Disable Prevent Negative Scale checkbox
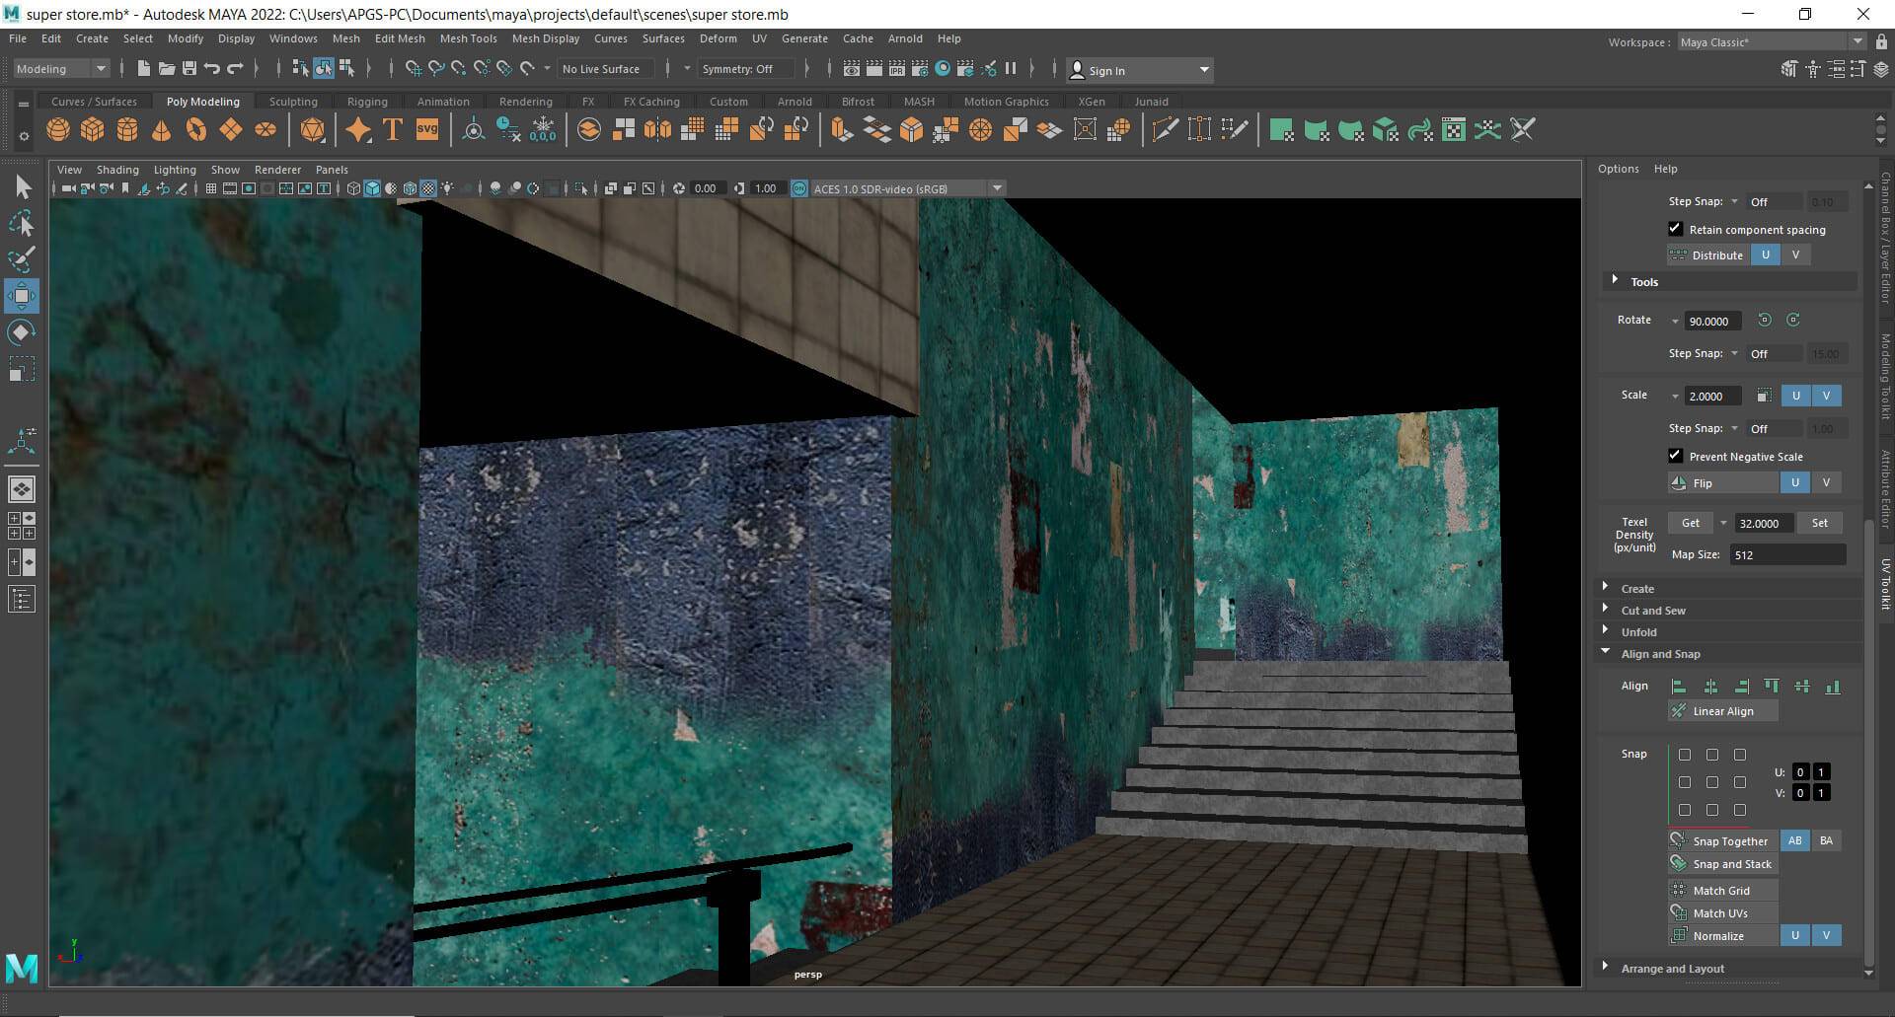Screen dimensions: 1895x1017 1675,456
